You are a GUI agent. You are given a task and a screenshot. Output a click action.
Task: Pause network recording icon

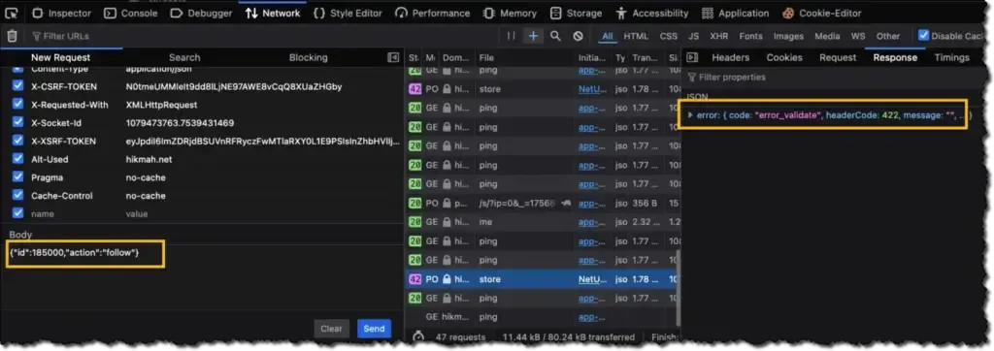[x=511, y=36]
